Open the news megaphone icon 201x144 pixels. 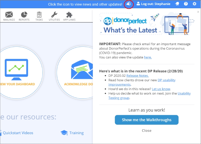point(129,4)
